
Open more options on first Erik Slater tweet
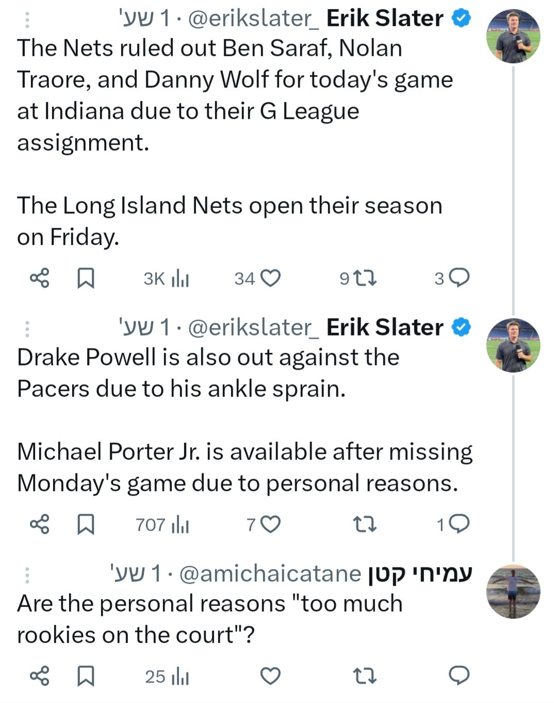point(27,20)
